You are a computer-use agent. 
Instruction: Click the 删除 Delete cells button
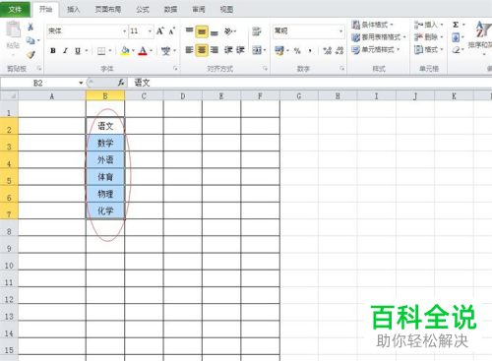(x=428, y=37)
